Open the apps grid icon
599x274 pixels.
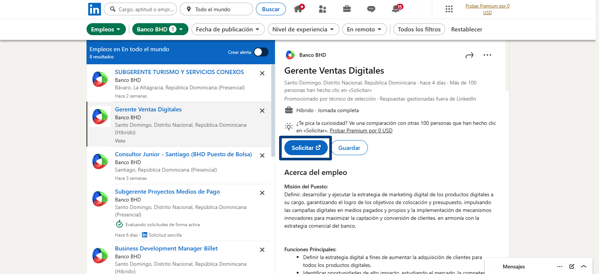[x=449, y=9]
